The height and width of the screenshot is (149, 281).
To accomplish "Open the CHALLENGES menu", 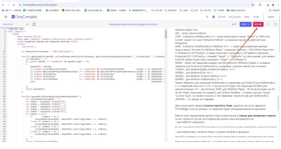I will pyautogui.click(x=234, y=17).
